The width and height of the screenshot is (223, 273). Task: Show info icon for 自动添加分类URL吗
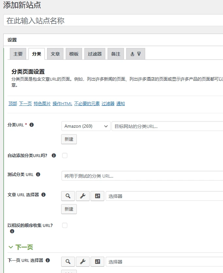[54, 155]
